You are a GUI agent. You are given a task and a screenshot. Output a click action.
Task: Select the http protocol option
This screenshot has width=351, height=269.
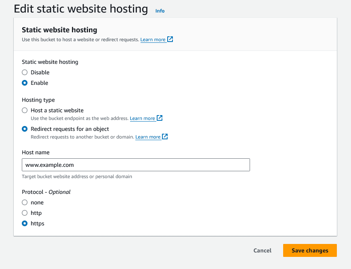pos(24,213)
